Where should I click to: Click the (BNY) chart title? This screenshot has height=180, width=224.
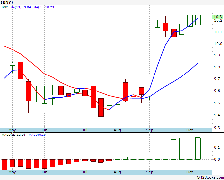(x=7, y=2)
